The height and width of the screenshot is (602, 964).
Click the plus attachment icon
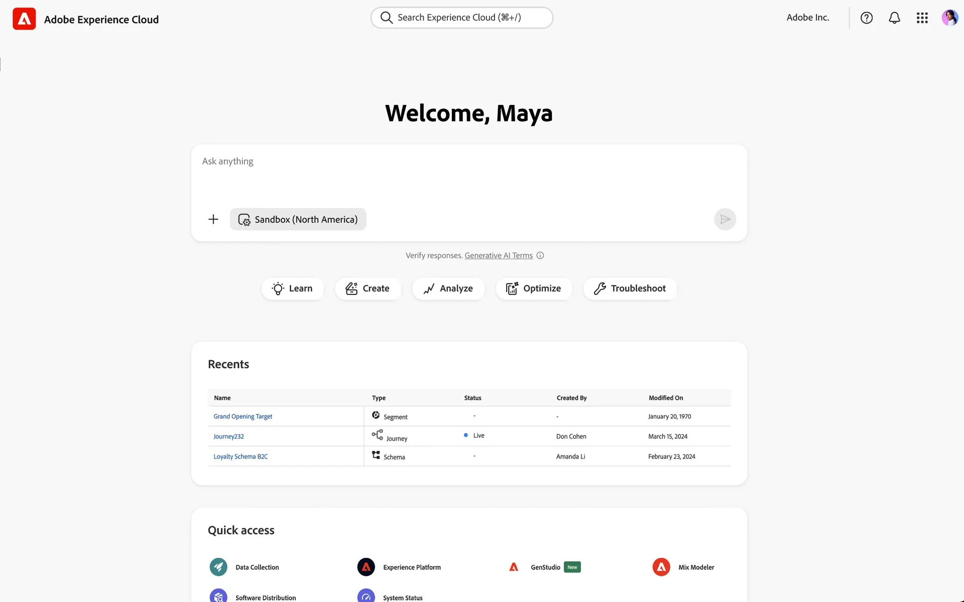click(x=213, y=219)
